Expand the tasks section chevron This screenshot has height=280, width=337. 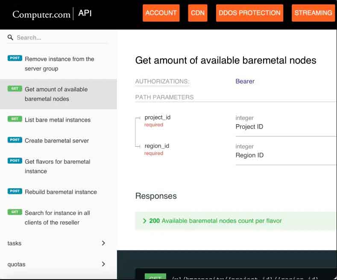point(103,243)
